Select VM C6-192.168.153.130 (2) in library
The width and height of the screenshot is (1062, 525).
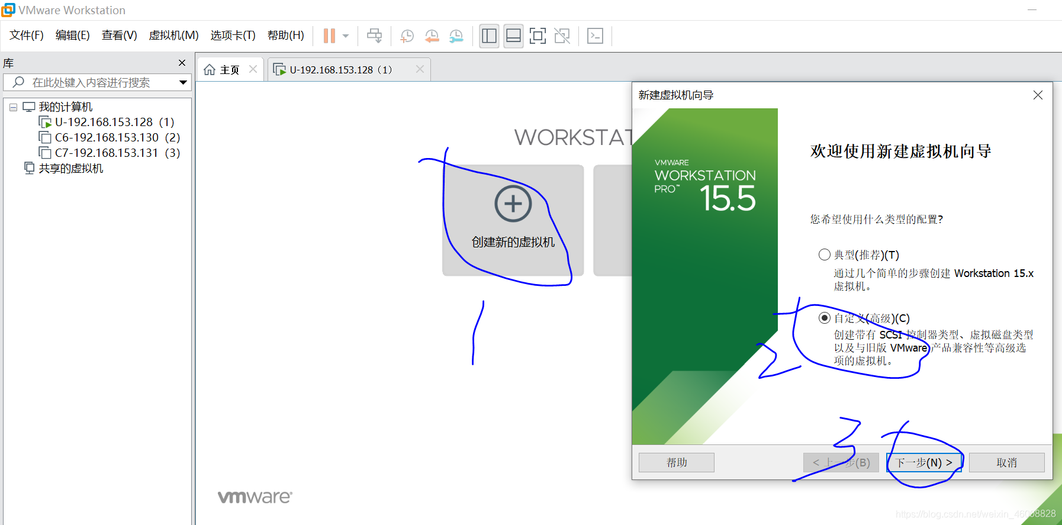tap(117, 137)
